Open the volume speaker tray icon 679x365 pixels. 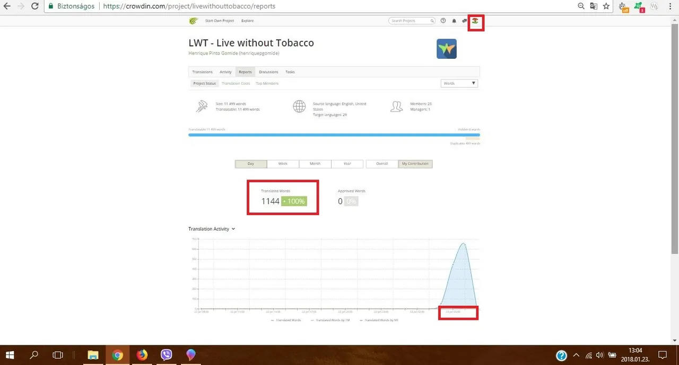point(600,355)
